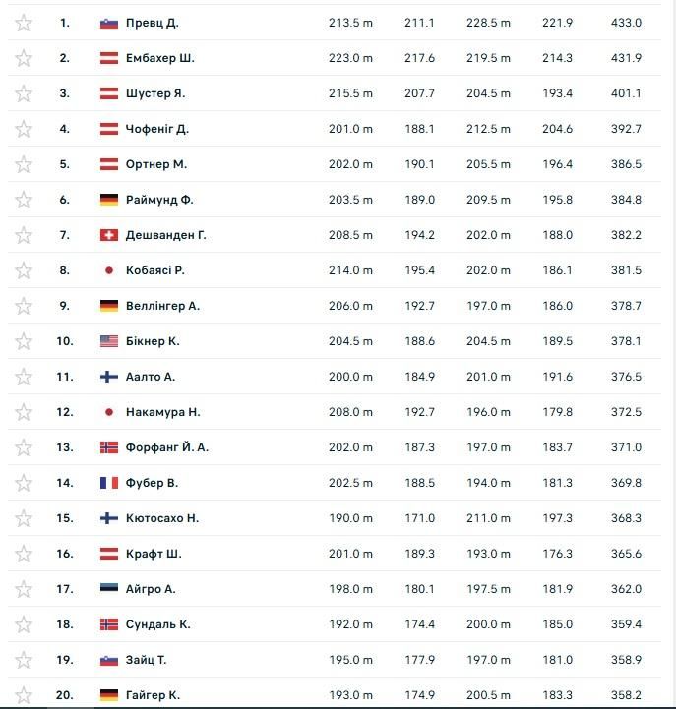Click the Japanese flag next to Накамура Н.
The width and height of the screenshot is (676, 709).
[x=109, y=412]
